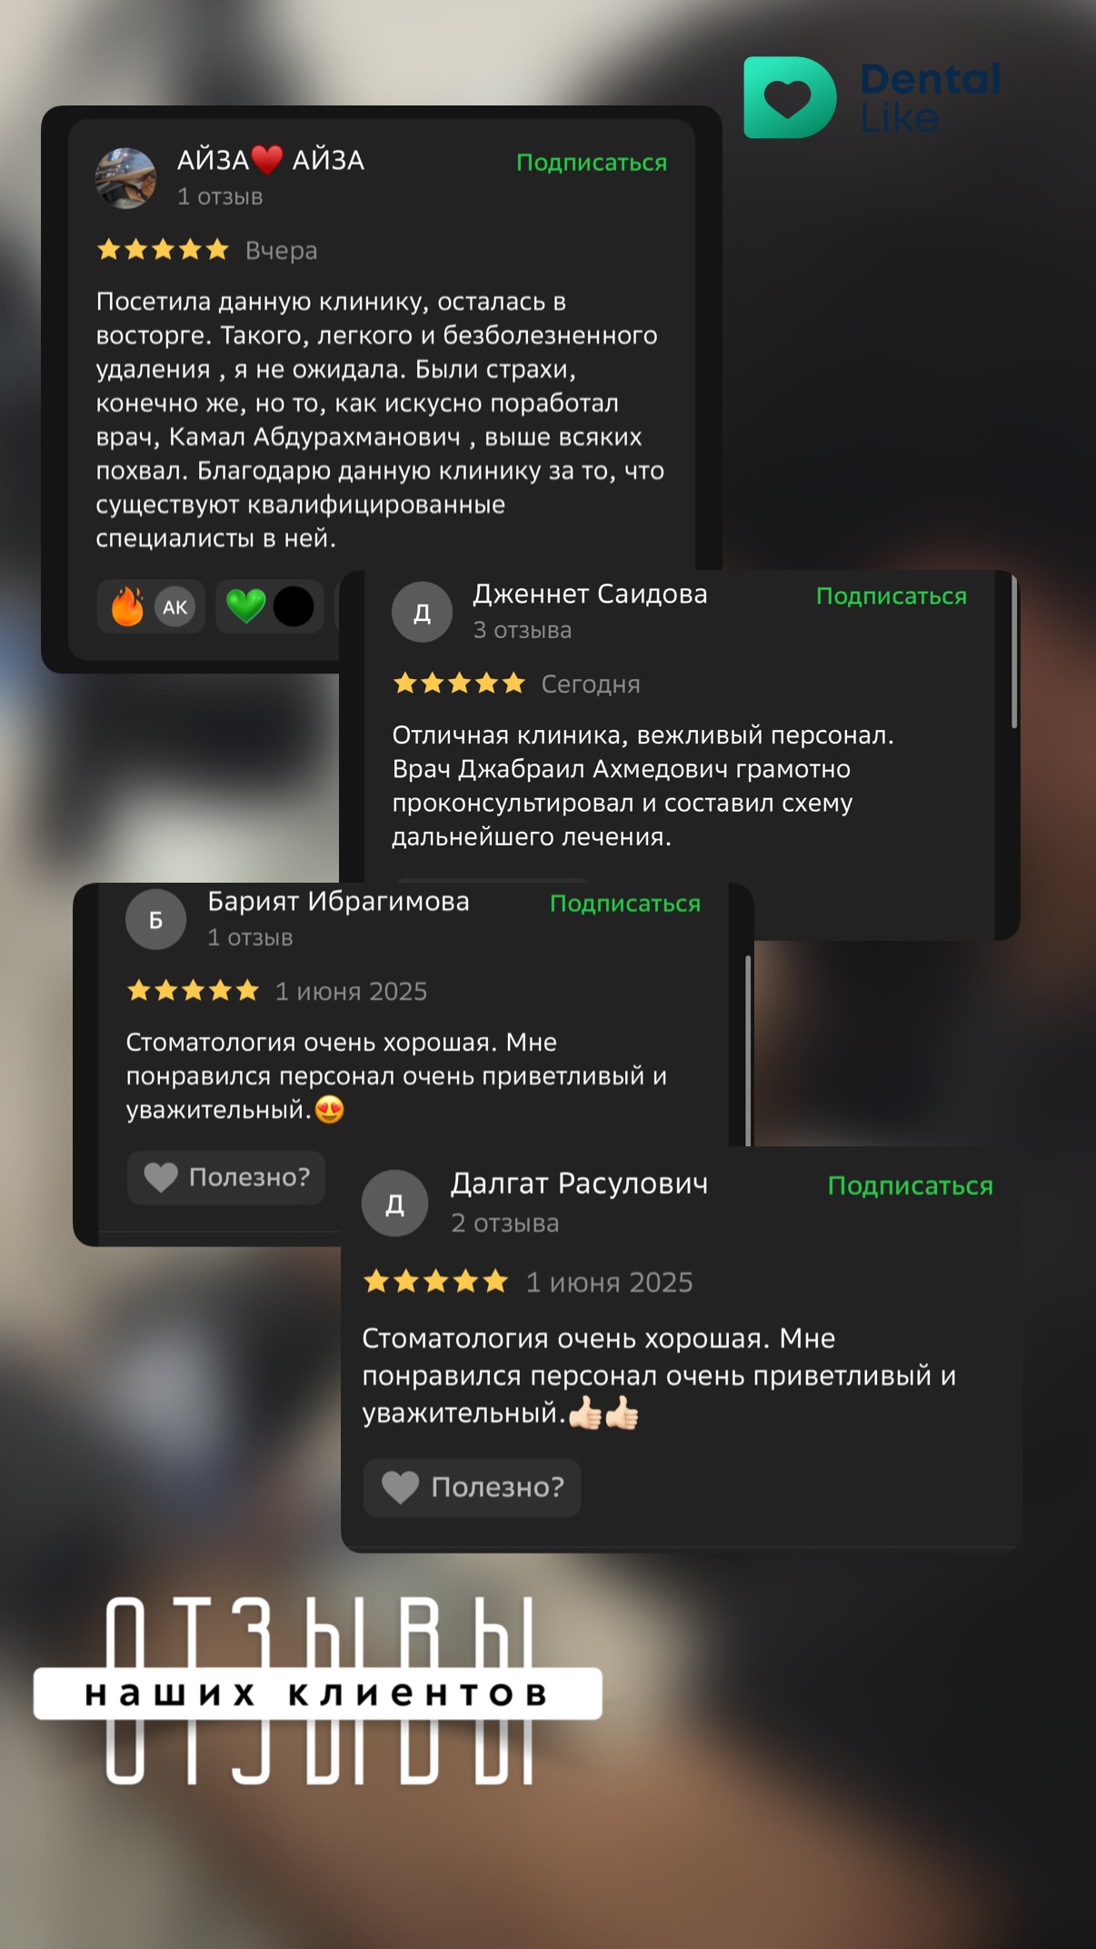
Task: Click the green heart reaction
Action: point(245,606)
